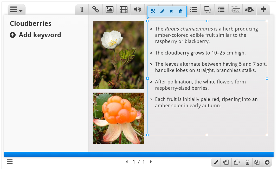Open the slides list menu at bottom
278x169 pixels.
(10, 162)
